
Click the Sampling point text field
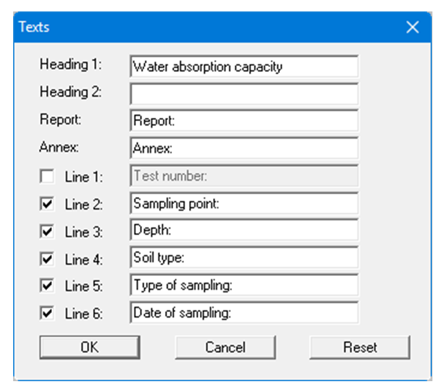point(244,204)
